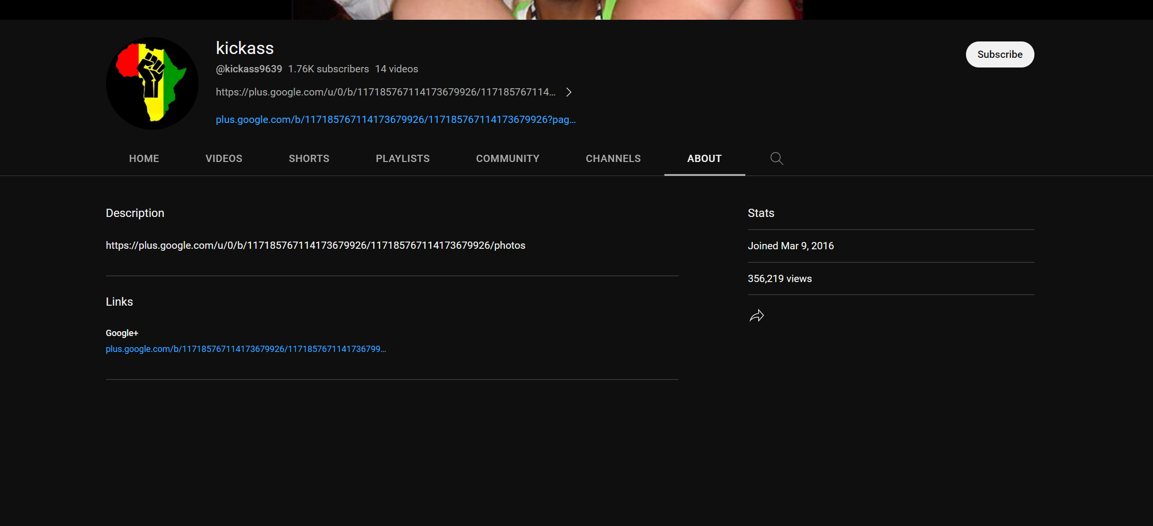Select the PLAYLISTS tab
This screenshot has height=526, width=1153.
click(402, 159)
